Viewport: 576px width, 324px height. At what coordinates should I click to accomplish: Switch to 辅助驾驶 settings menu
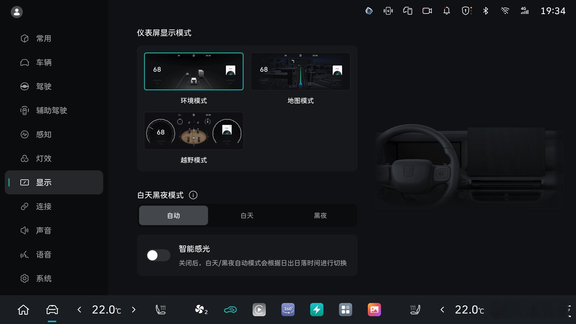pos(51,110)
